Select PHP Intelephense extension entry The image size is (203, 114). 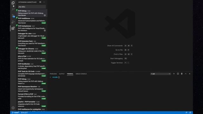coord(32,28)
